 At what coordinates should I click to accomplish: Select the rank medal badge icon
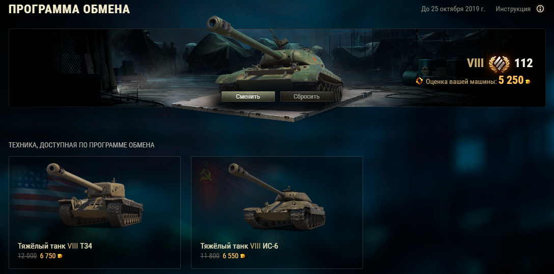click(499, 64)
